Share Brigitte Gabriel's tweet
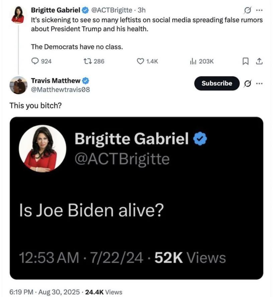The image size is (277, 297). pos(259,61)
